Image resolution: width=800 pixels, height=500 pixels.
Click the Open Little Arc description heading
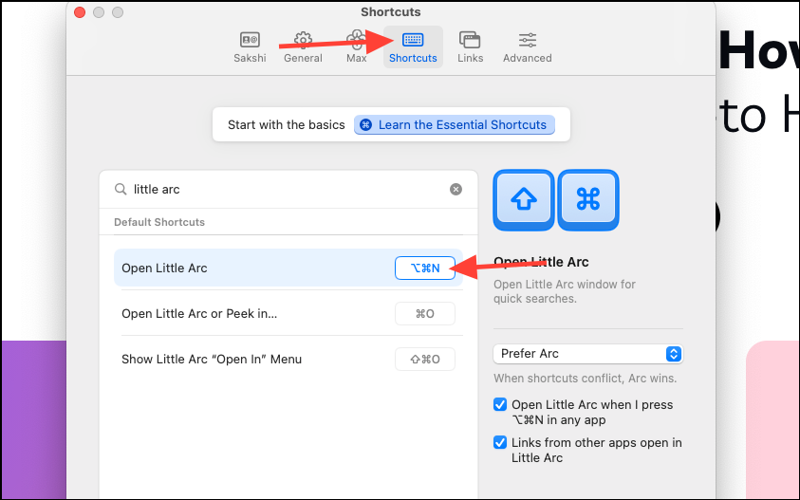tap(541, 262)
